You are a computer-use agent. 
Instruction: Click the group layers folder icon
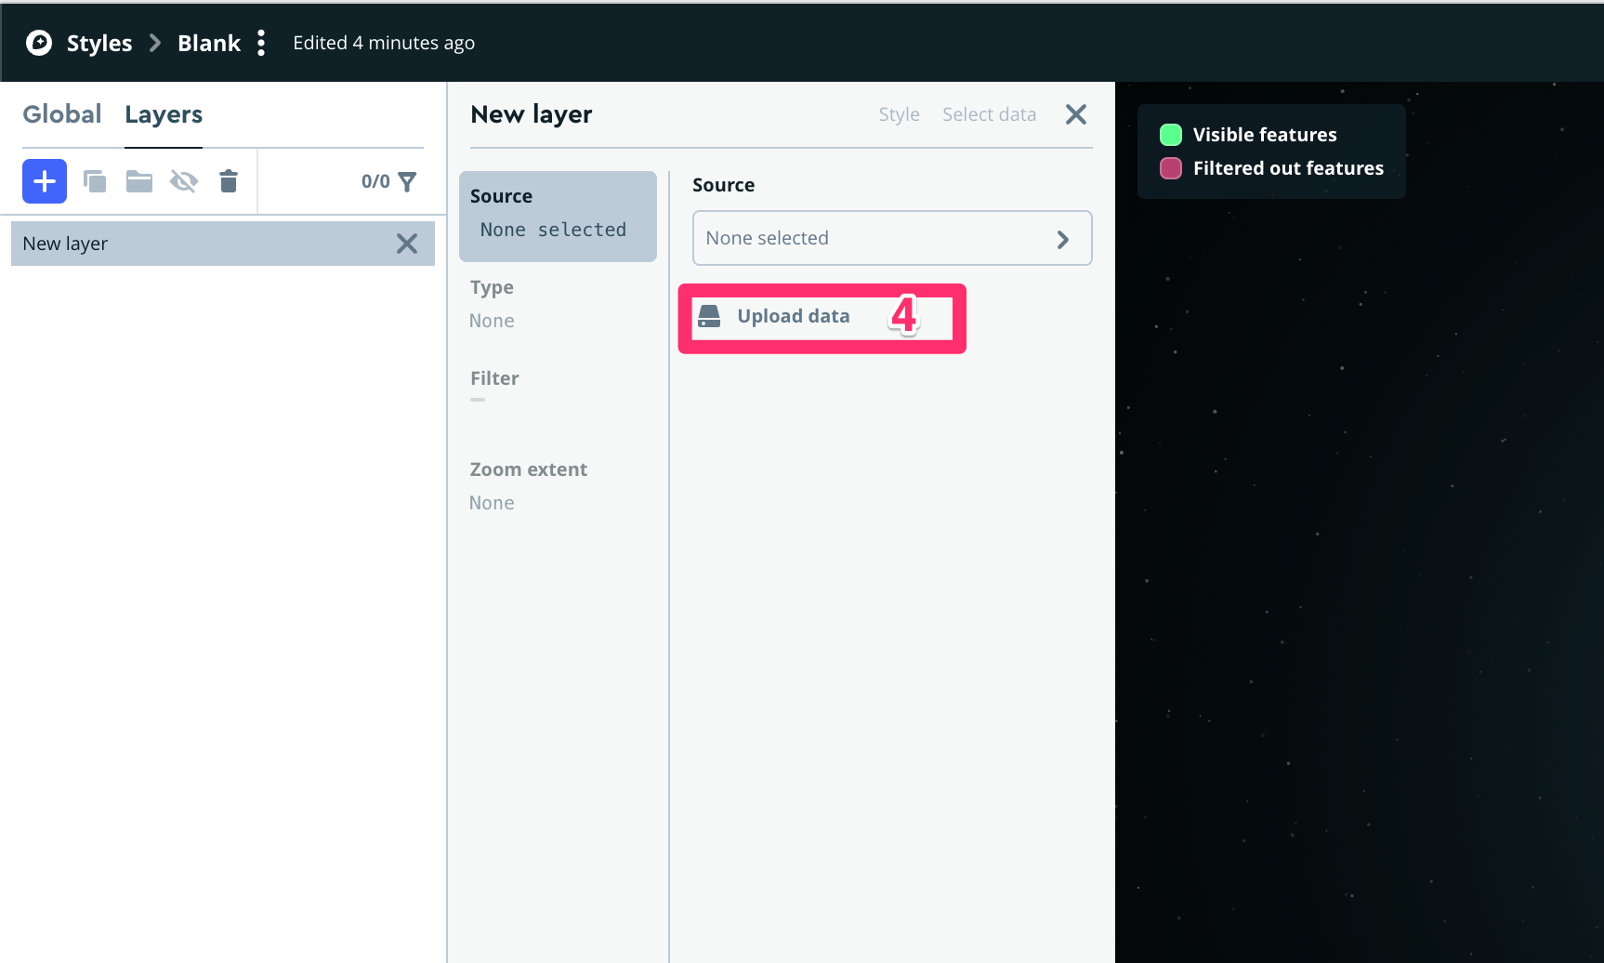(139, 181)
